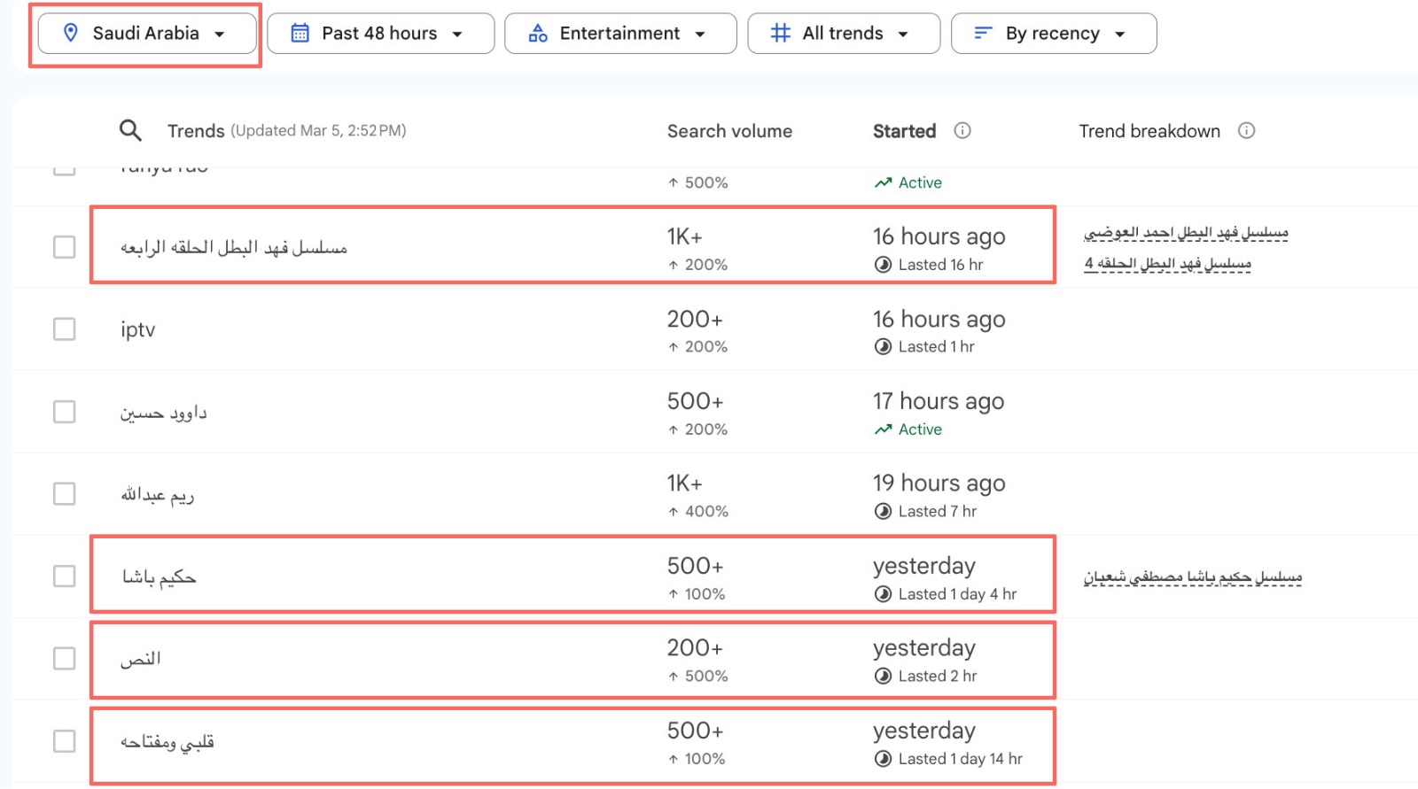Click the 17 hours ago start time
Screen dimensions: 1418x789
(939, 401)
